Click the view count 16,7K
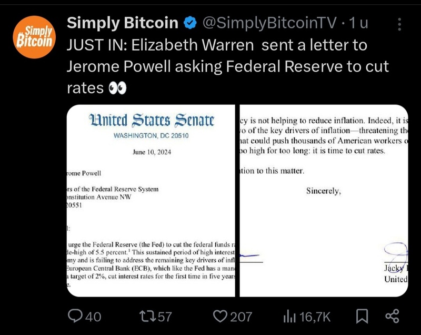The image size is (421, 335). (x=315, y=316)
